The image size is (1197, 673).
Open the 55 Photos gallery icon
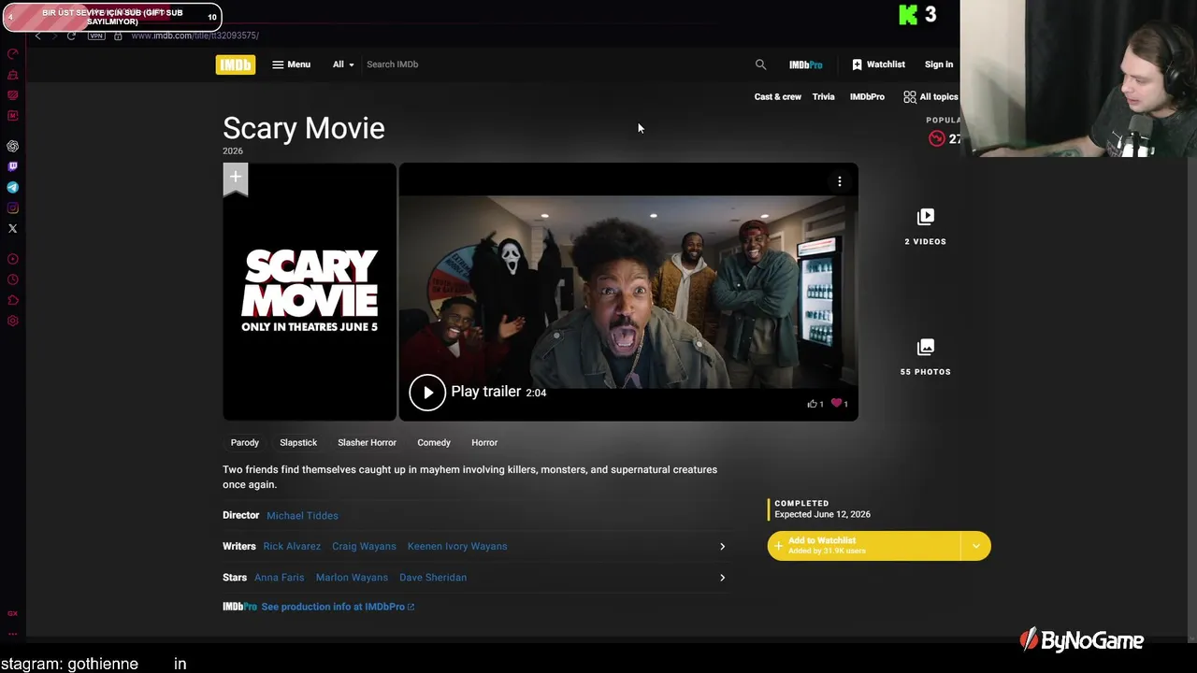point(925,347)
